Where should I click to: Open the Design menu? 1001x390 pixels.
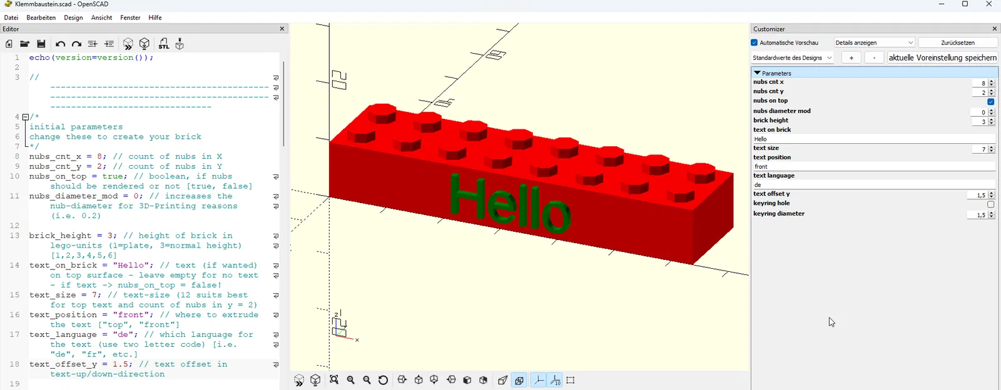click(x=73, y=17)
